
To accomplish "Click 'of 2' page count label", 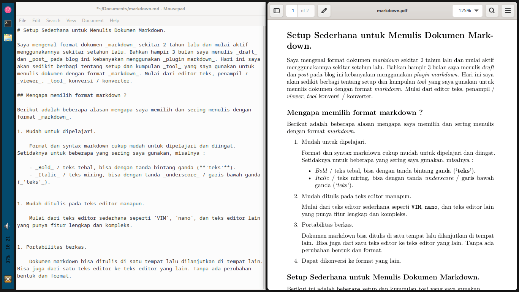I will (305, 11).
